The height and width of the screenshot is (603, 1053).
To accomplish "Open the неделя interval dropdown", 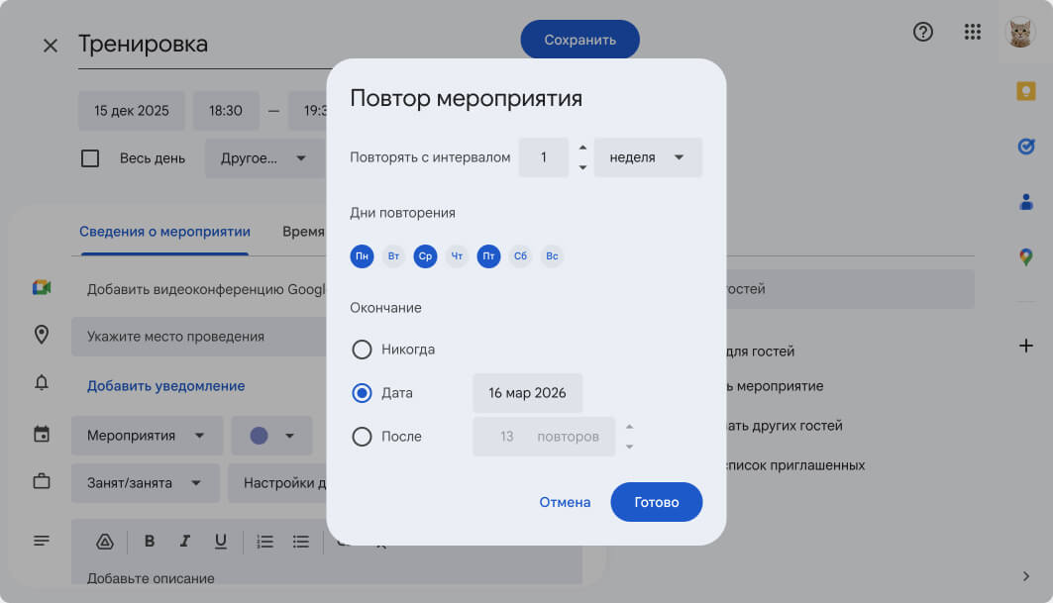I will click(648, 156).
